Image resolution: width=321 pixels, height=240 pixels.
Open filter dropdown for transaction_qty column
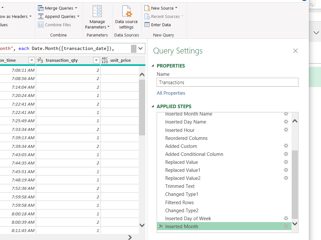click(96, 60)
